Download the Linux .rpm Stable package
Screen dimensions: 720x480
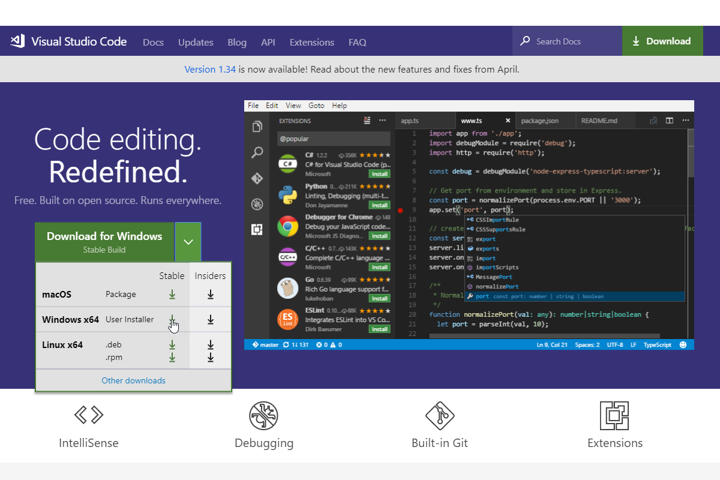point(172,357)
